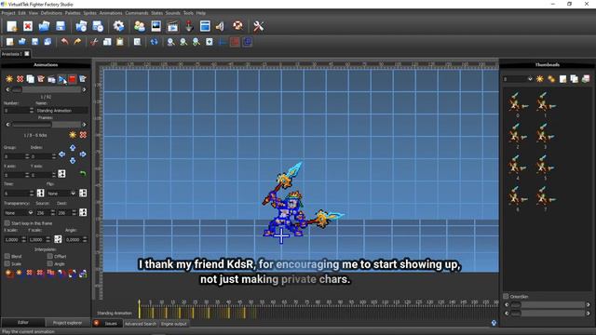Click the red X close project icon
Screen dimensions: 596x335
[28, 26]
